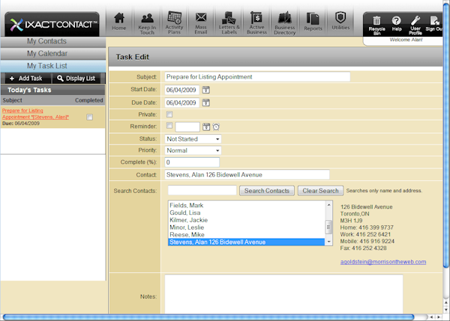The width and height of the screenshot is (450, 321).
Task: Open Due Date calendar picker
Action: [205, 103]
